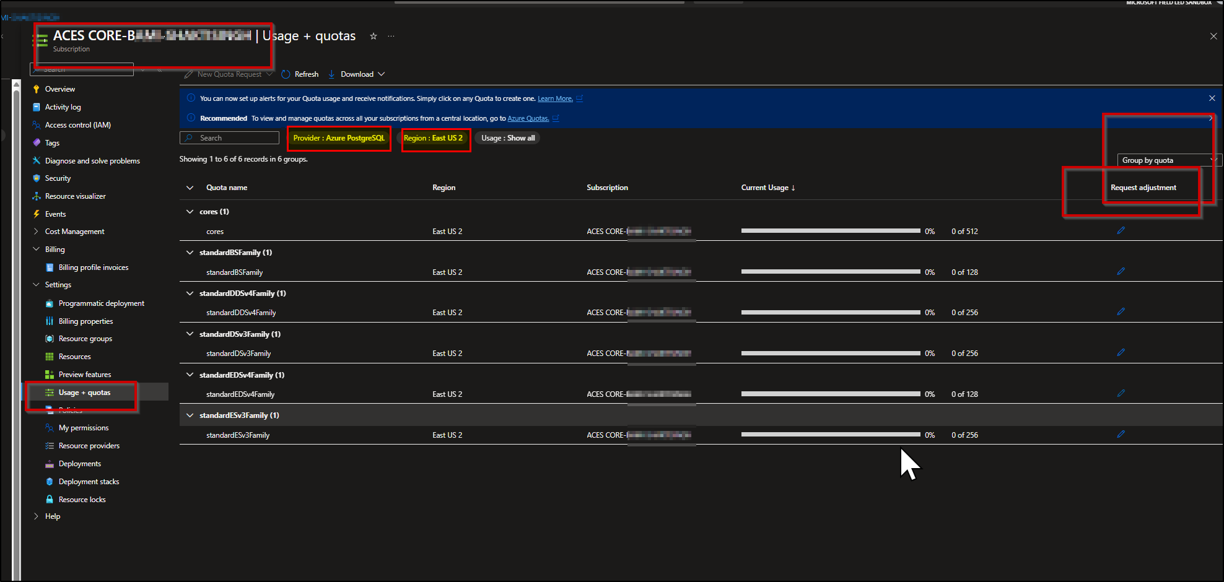Open more options ellipsis beside title
Image resolution: width=1224 pixels, height=582 pixels.
pyautogui.click(x=391, y=36)
